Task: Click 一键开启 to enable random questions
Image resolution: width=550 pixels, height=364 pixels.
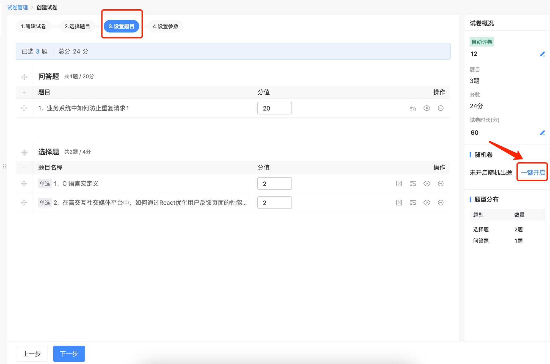Action: [532, 173]
